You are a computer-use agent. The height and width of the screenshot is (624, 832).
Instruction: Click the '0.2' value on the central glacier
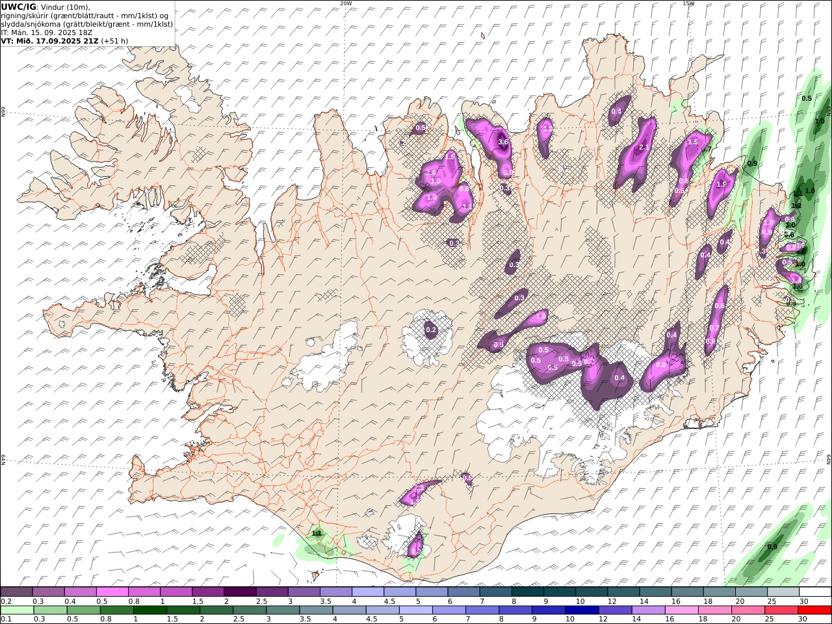(x=431, y=330)
